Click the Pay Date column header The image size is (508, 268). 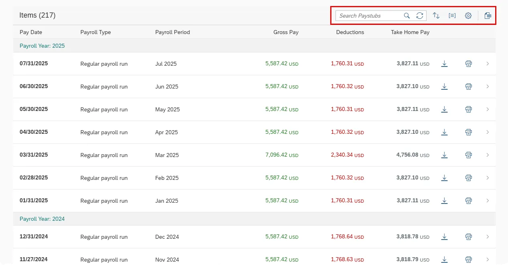tap(31, 32)
